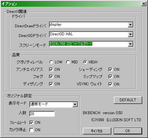Toggle the シェーディング ON checkbox
Viewport: 148px width, 138px height.
coord(110,69)
